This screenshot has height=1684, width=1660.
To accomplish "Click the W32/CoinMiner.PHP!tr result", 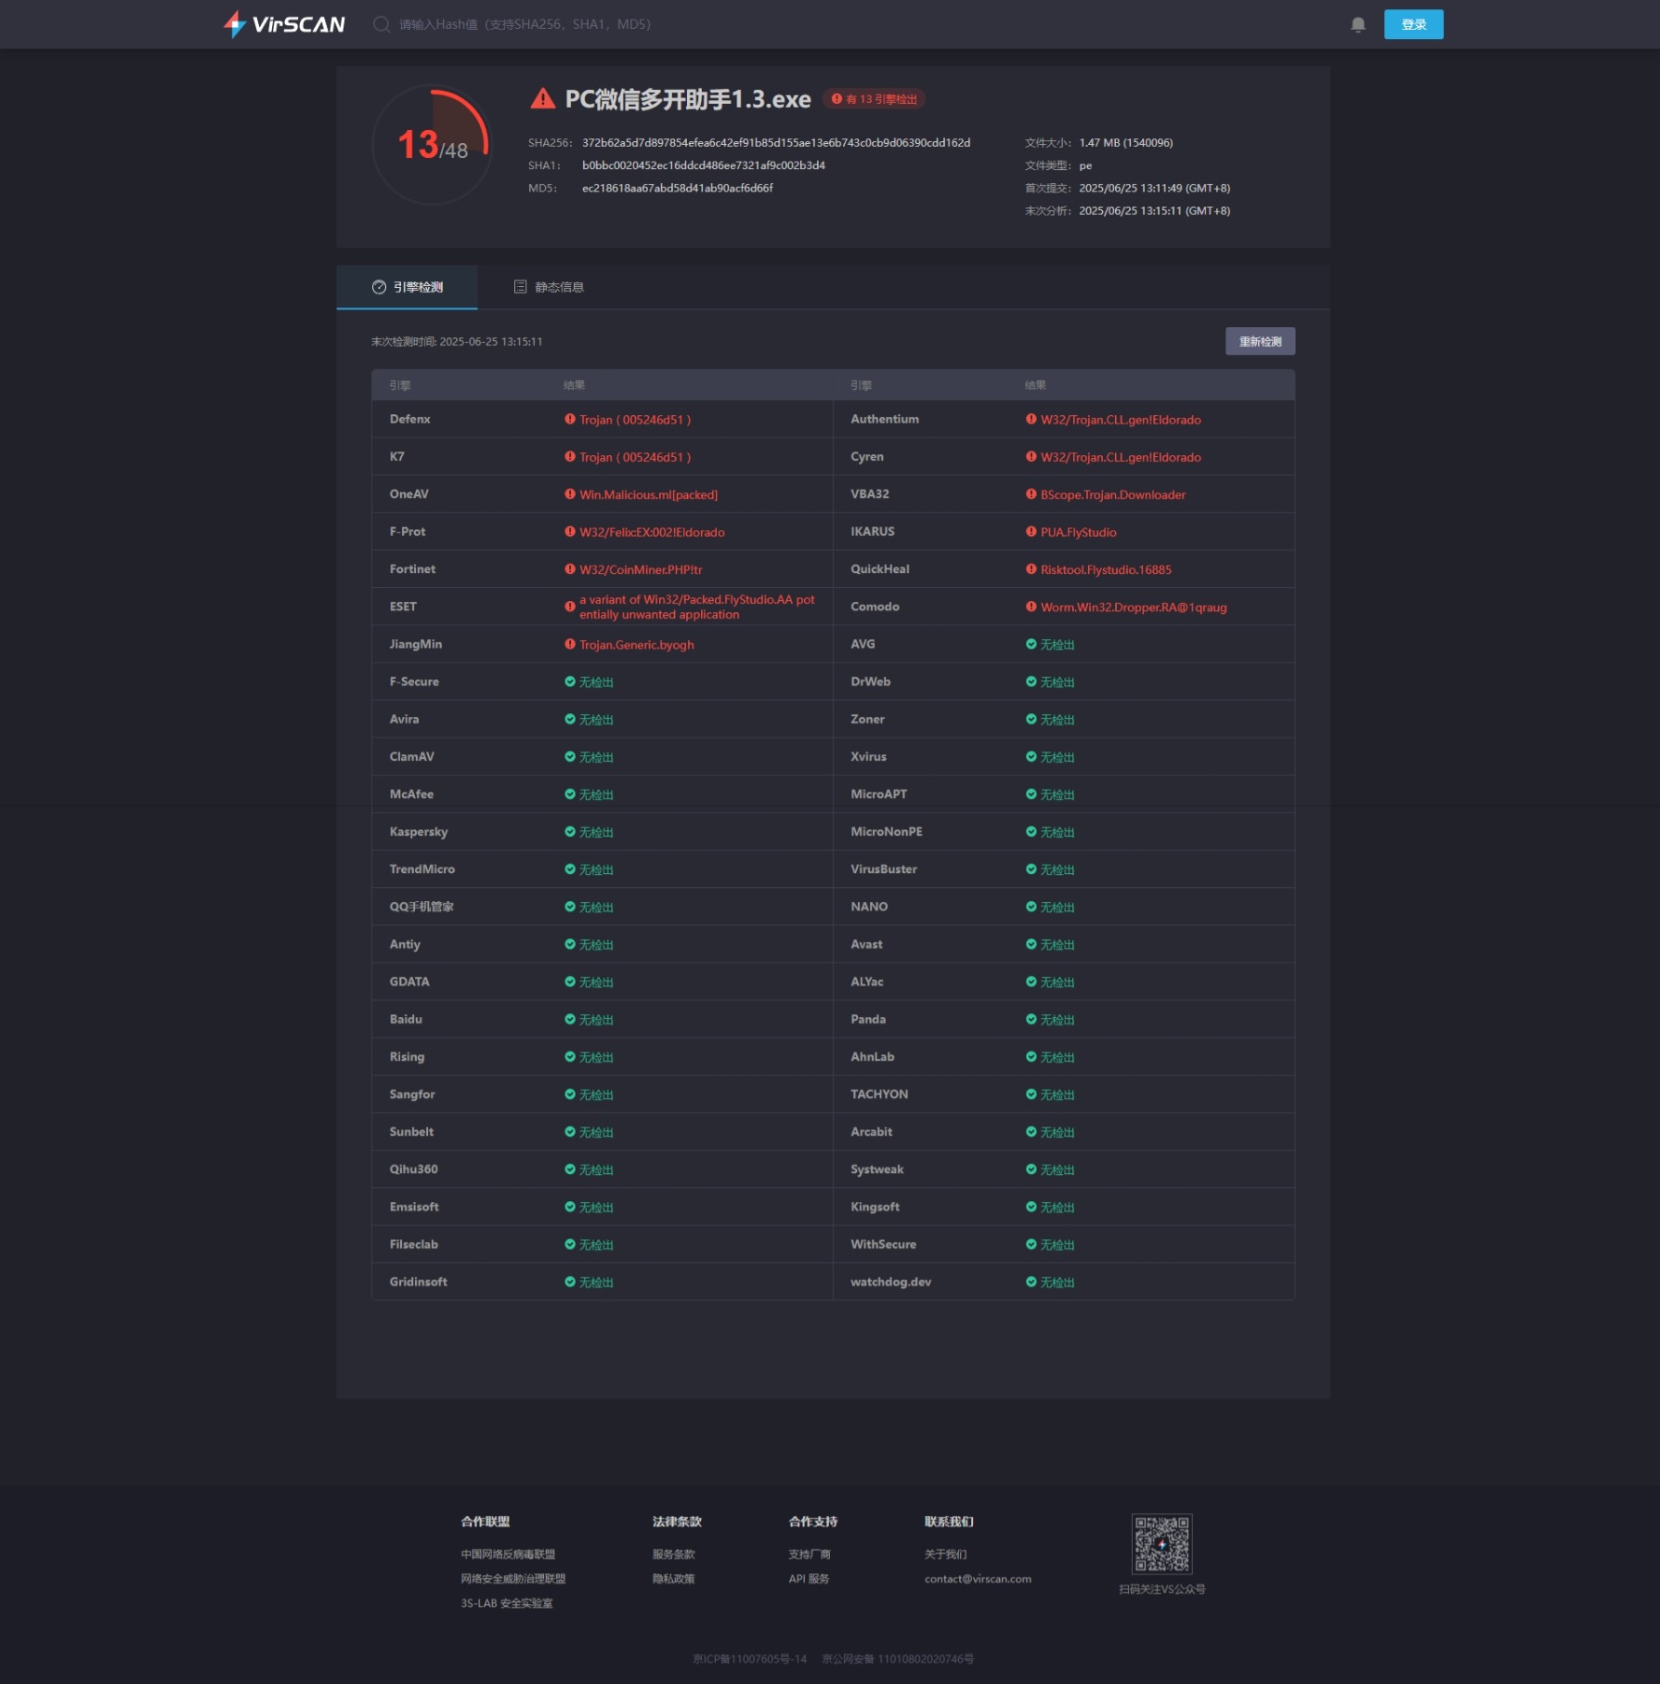I will tap(641, 569).
